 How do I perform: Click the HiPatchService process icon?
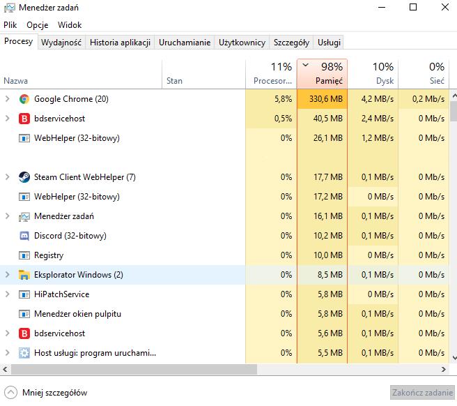point(24,294)
